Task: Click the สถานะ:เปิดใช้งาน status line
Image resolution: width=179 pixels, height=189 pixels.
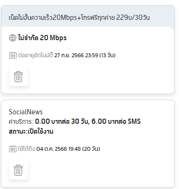Action: click(x=31, y=131)
